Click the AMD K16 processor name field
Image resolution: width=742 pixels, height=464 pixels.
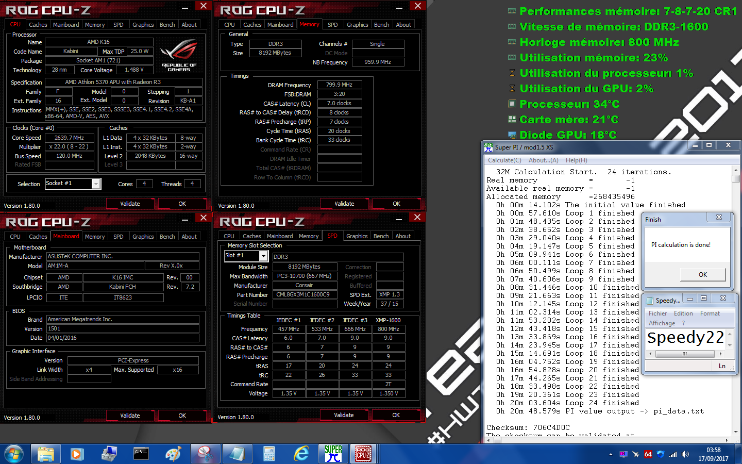tap(98, 42)
